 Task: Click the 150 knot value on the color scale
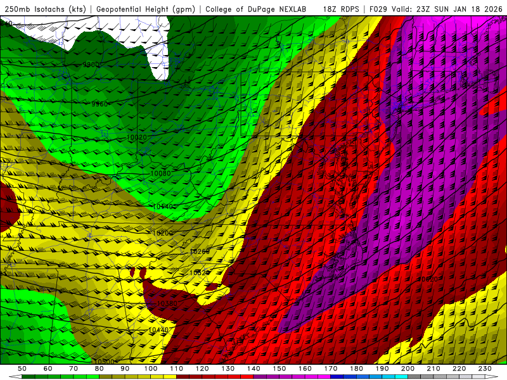279,369
